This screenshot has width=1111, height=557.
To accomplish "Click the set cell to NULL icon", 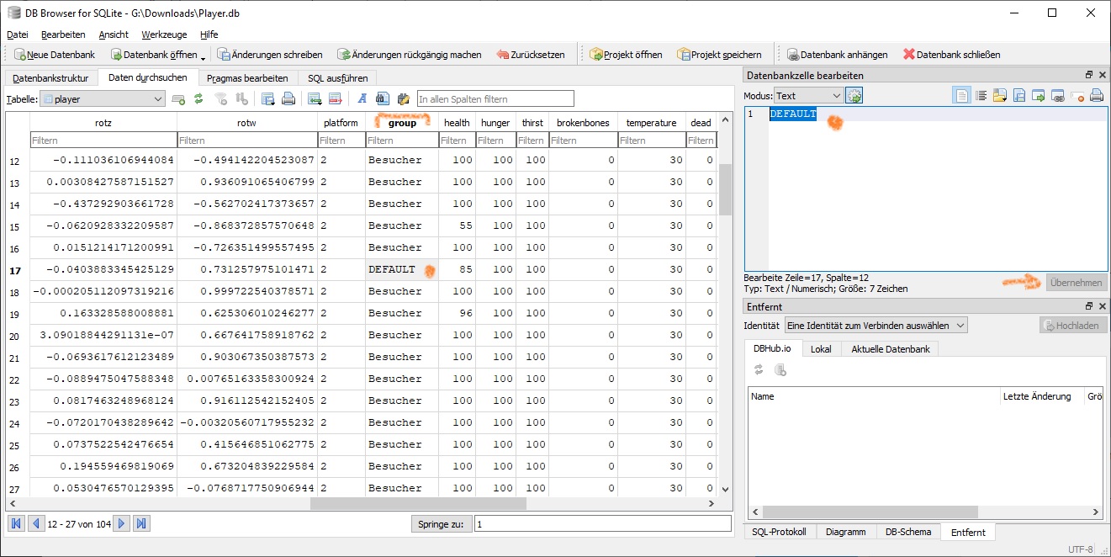I will tap(1077, 96).
